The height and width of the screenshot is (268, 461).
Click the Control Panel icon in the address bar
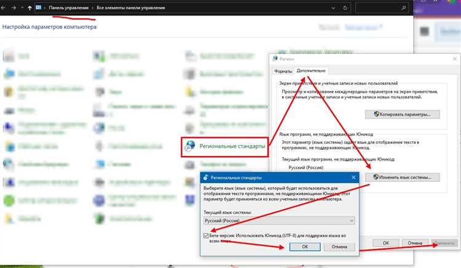click(x=39, y=7)
